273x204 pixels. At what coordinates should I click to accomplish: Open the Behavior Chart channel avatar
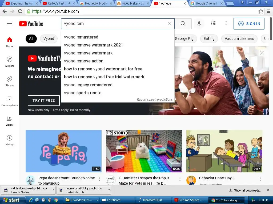point(191,180)
